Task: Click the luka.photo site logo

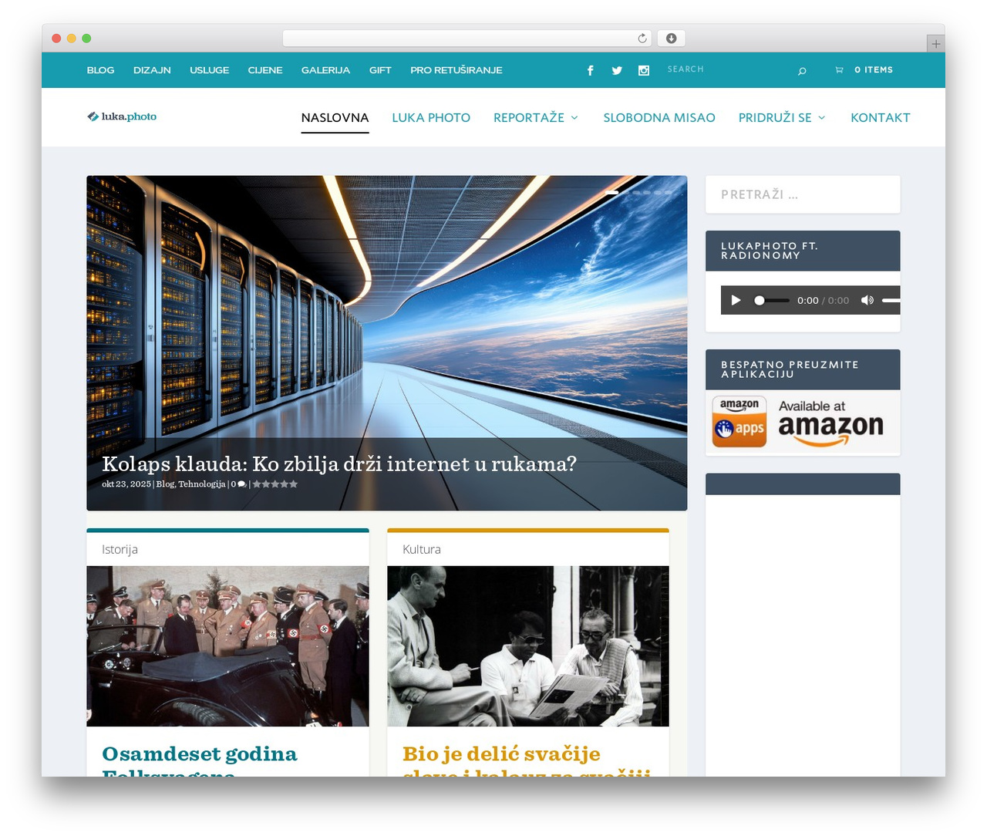Action: [x=122, y=116]
